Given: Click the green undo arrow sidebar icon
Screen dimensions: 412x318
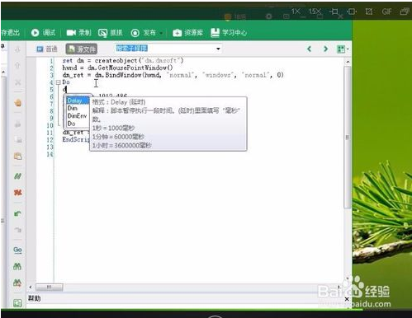Looking at the screenshot, I should 17,213.
